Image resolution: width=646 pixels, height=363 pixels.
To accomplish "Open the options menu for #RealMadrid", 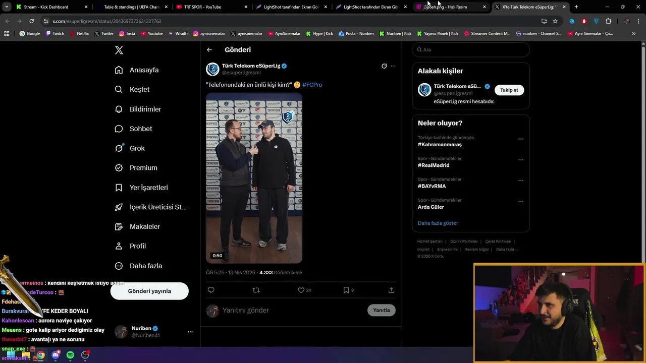I will (x=521, y=160).
